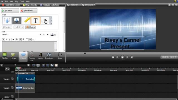Select the hotspot callout shape
Screen dimensions: 178x100
45,20
